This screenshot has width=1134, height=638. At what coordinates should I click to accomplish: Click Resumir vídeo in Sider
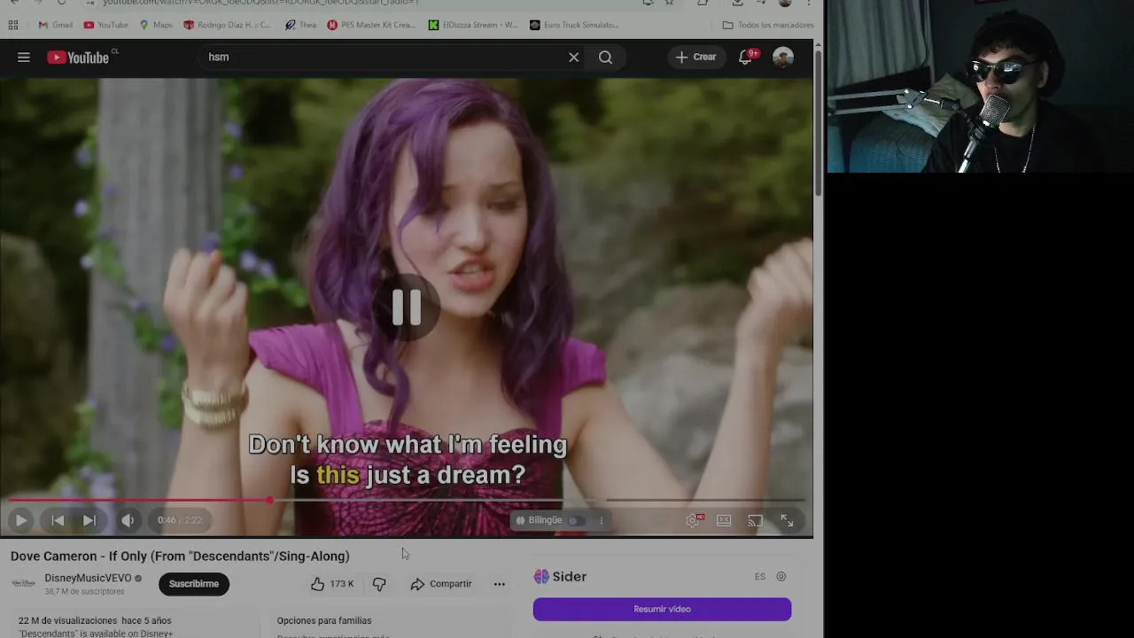click(x=662, y=609)
